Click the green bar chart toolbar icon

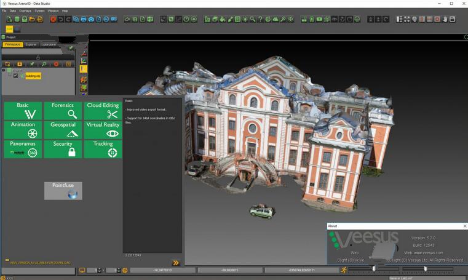coord(207,20)
